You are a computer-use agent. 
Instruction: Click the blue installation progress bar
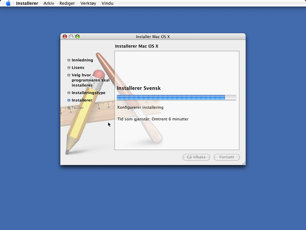(x=176, y=97)
